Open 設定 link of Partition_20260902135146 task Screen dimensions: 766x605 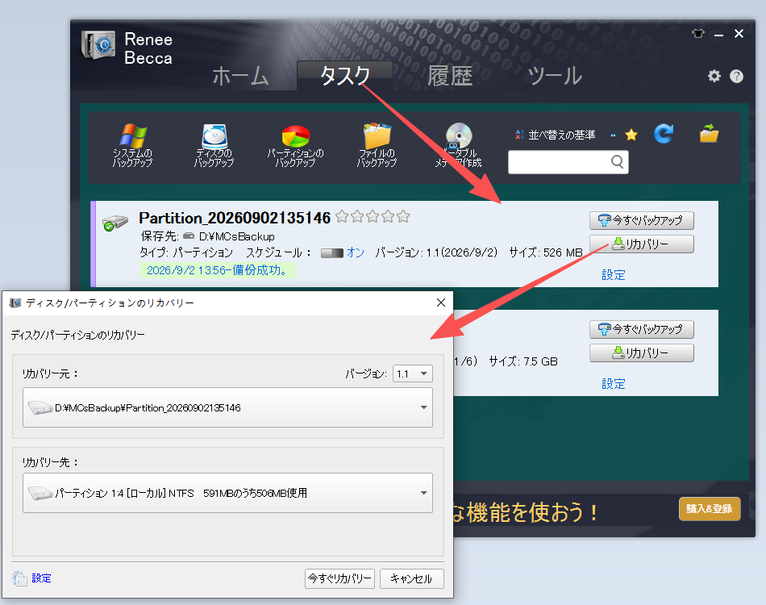[x=613, y=275]
